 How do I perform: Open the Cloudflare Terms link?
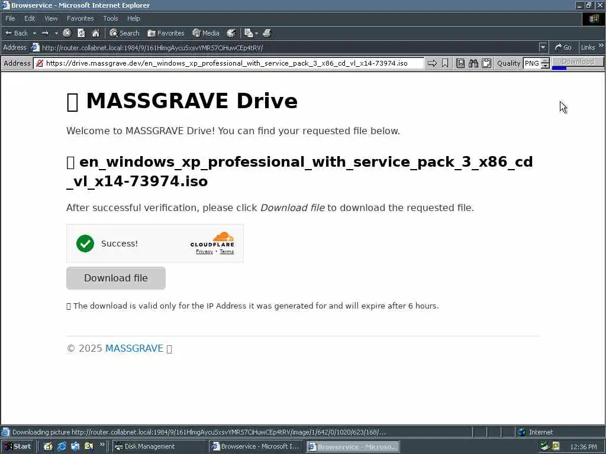pos(227,251)
